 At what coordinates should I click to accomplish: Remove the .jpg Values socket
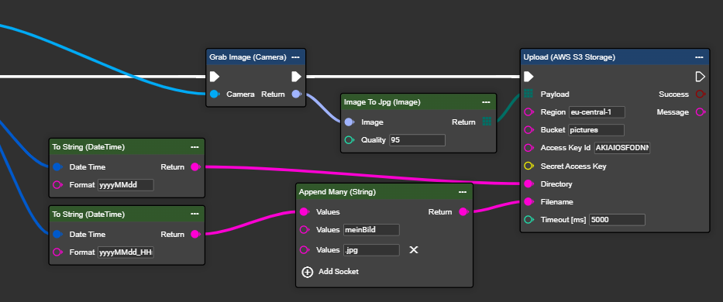click(414, 250)
